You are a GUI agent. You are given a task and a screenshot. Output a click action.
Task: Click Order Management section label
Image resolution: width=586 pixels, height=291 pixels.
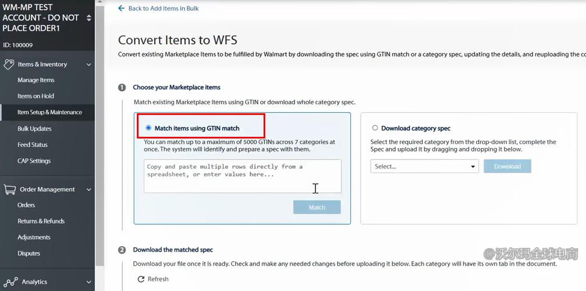tap(48, 190)
